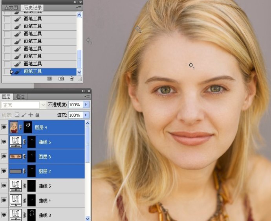The image size is (271, 221).
Task: Click the mask link icon on 图层 3
Action: pos(24,157)
